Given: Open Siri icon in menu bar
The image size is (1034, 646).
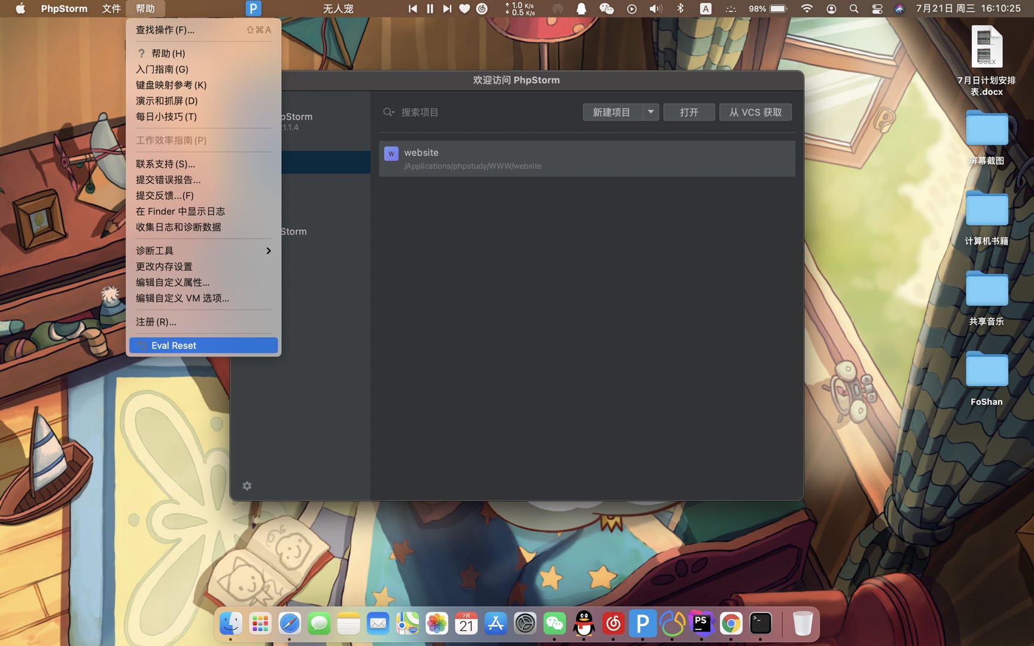Looking at the screenshot, I should [x=899, y=8].
